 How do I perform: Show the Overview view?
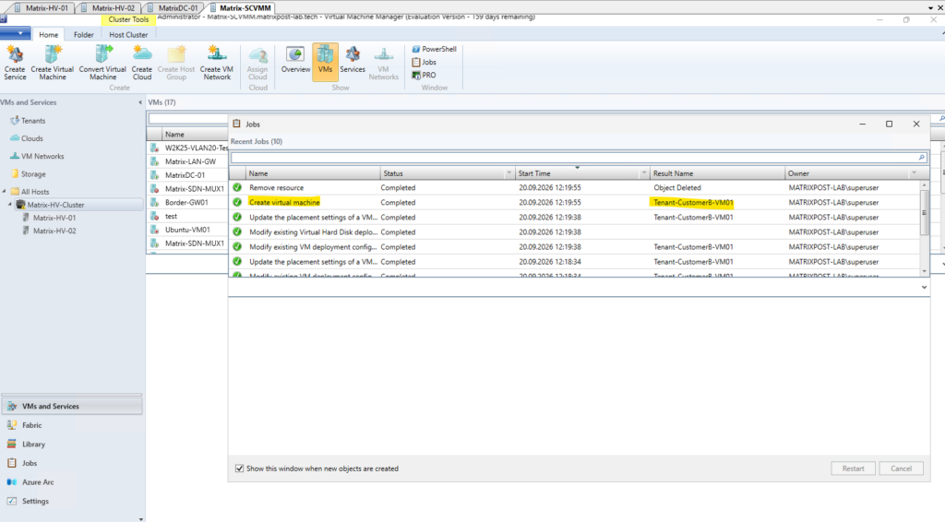click(x=295, y=60)
